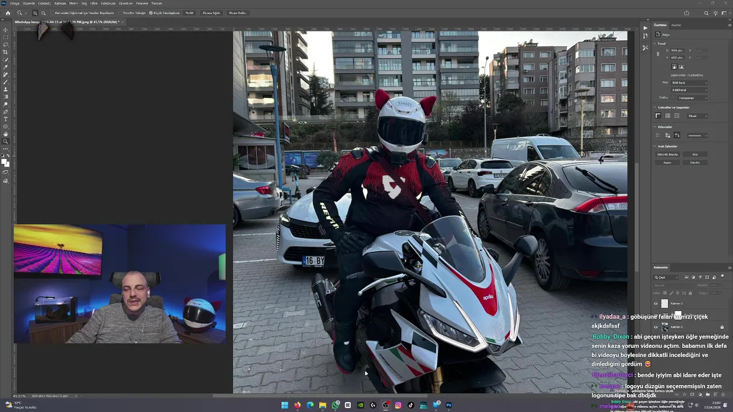Open the History panel icon
The image size is (733, 412).
pyautogui.click(x=645, y=35)
